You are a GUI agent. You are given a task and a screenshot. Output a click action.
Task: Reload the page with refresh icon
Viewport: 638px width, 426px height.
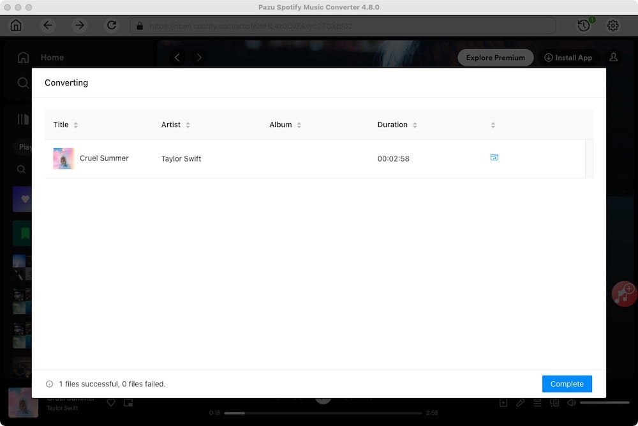112,26
